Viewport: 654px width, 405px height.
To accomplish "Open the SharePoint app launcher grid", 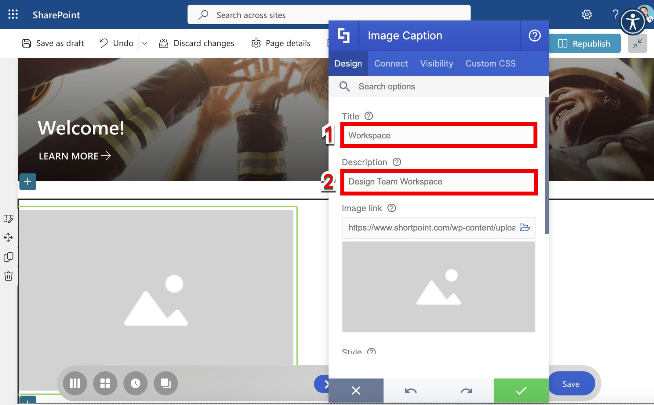I will (13, 14).
